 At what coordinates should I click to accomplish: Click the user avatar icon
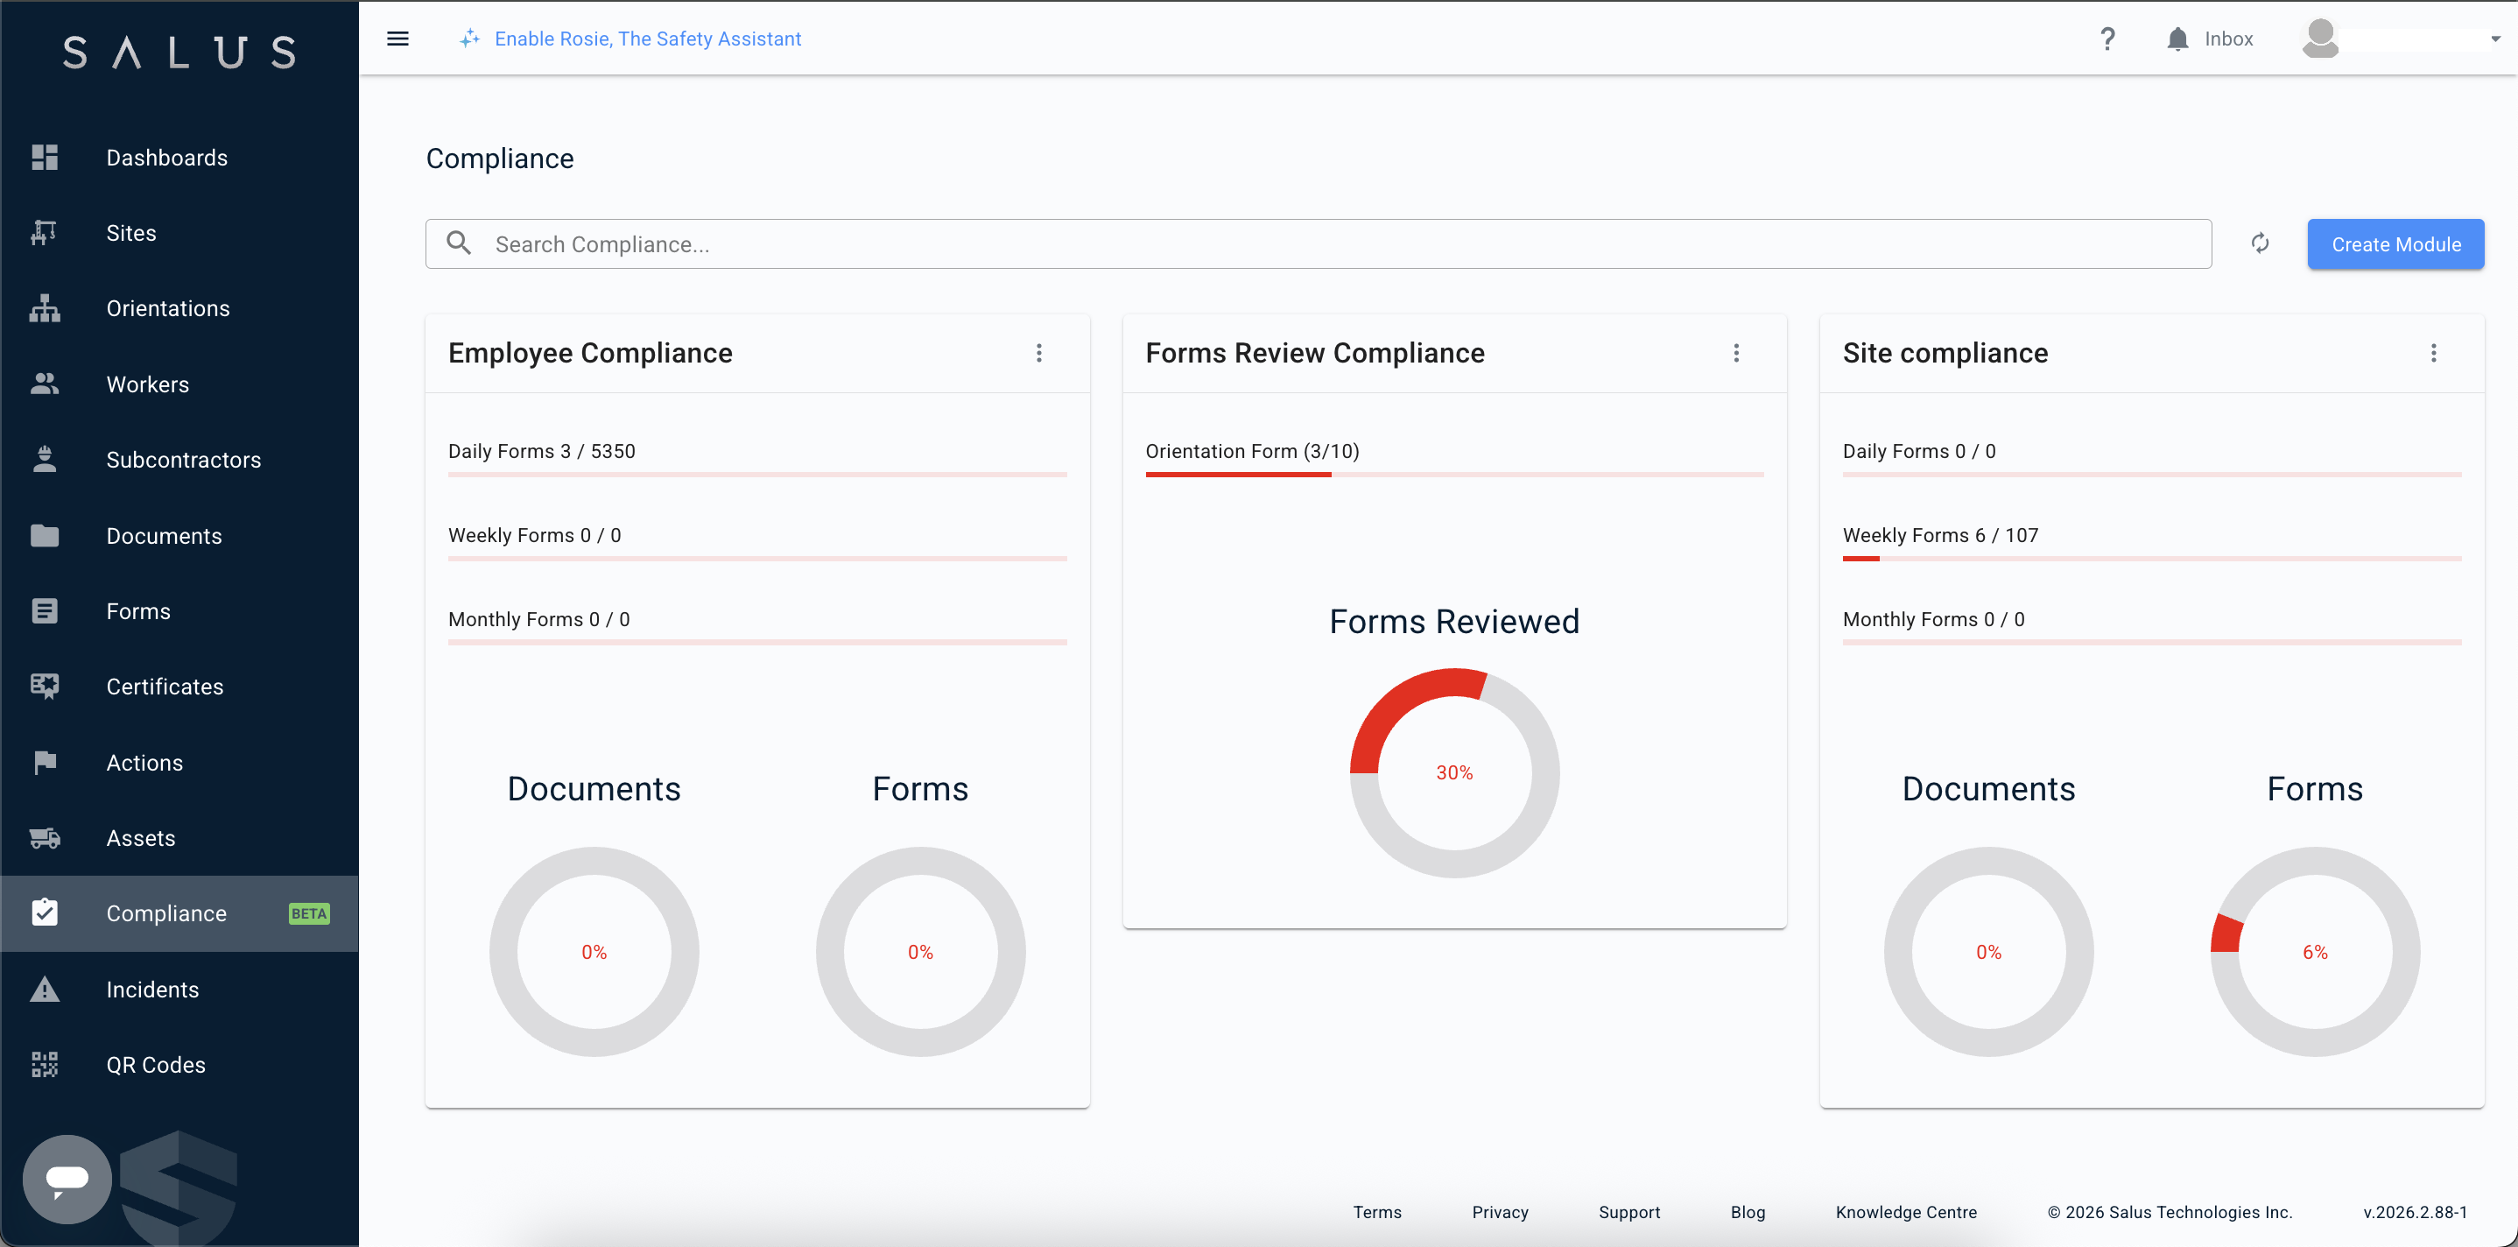(2320, 39)
